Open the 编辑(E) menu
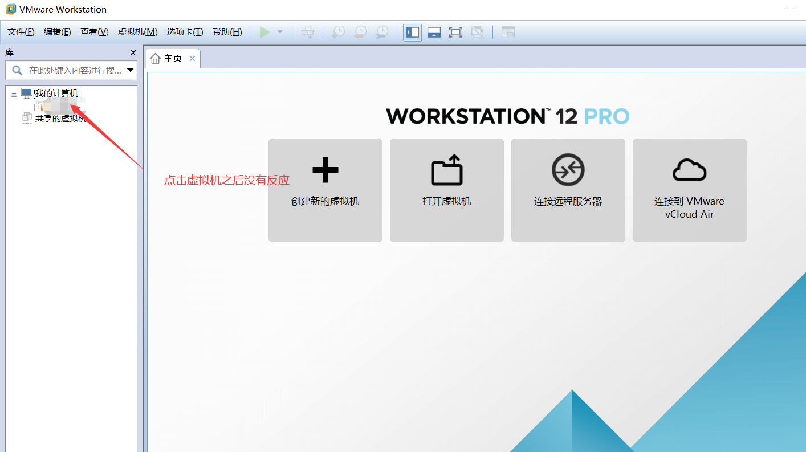The image size is (806, 452). [x=58, y=32]
